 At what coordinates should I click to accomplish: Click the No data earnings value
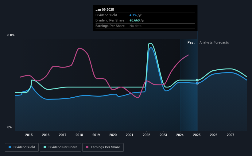click(x=135, y=26)
